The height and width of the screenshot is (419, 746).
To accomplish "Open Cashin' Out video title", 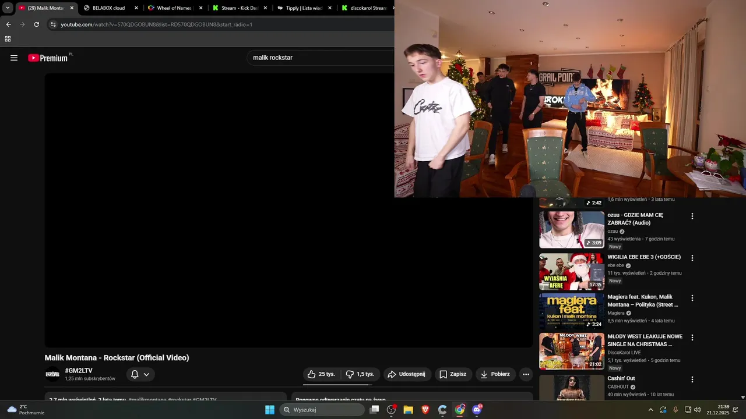I will (621, 378).
